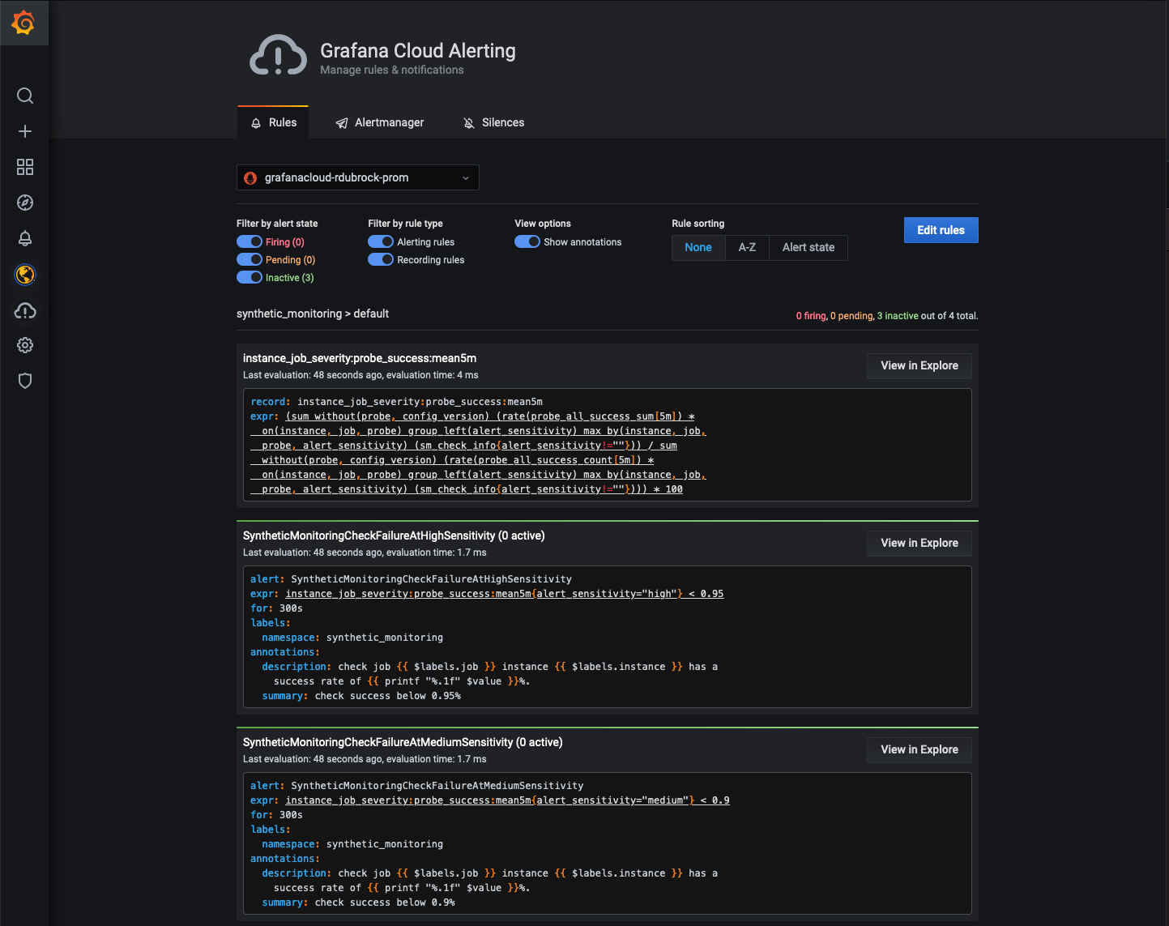The width and height of the screenshot is (1169, 926).
Task: Switch to the Rules tab
Action: (x=273, y=122)
